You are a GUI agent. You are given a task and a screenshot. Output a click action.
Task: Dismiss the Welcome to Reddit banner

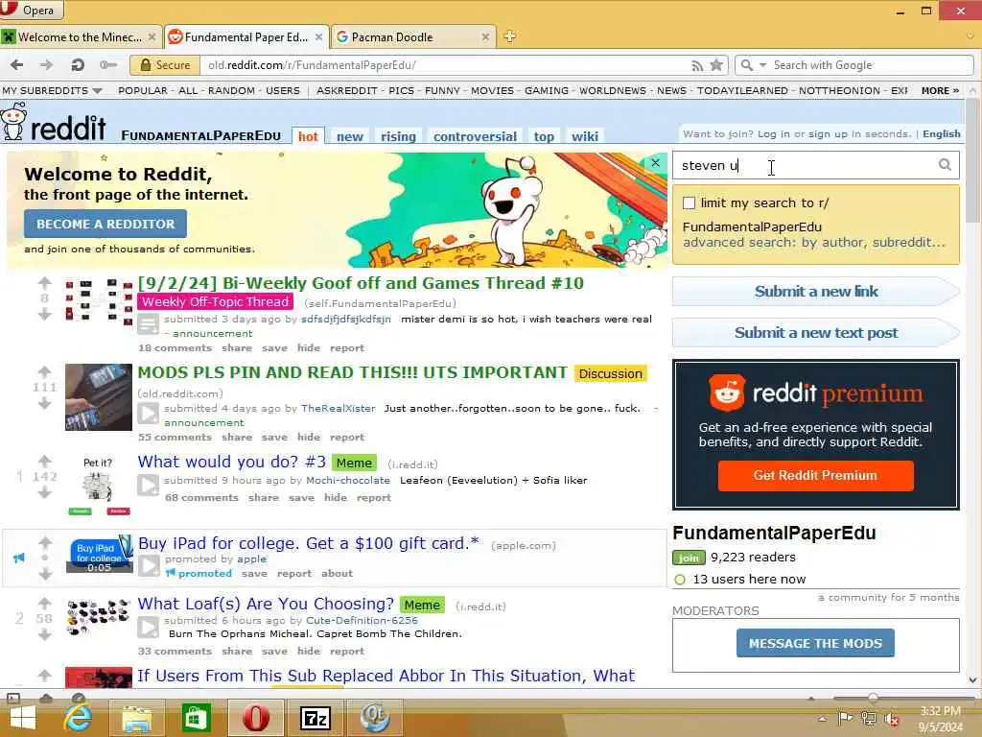click(x=655, y=163)
